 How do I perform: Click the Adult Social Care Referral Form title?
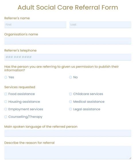[68, 7]
